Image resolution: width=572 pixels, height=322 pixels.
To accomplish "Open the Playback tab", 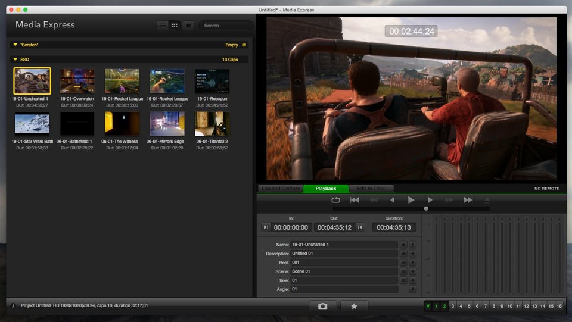I will [326, 188].
